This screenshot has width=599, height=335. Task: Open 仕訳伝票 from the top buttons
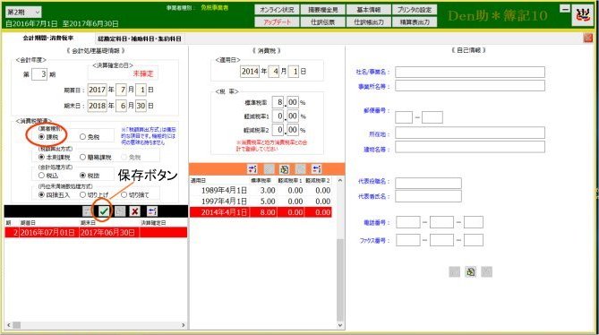[x=322, y=22]
